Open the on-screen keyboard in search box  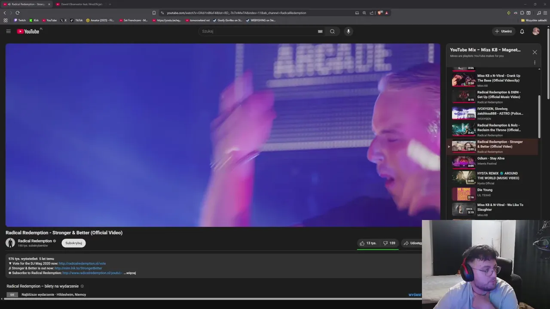pos(320,31)
